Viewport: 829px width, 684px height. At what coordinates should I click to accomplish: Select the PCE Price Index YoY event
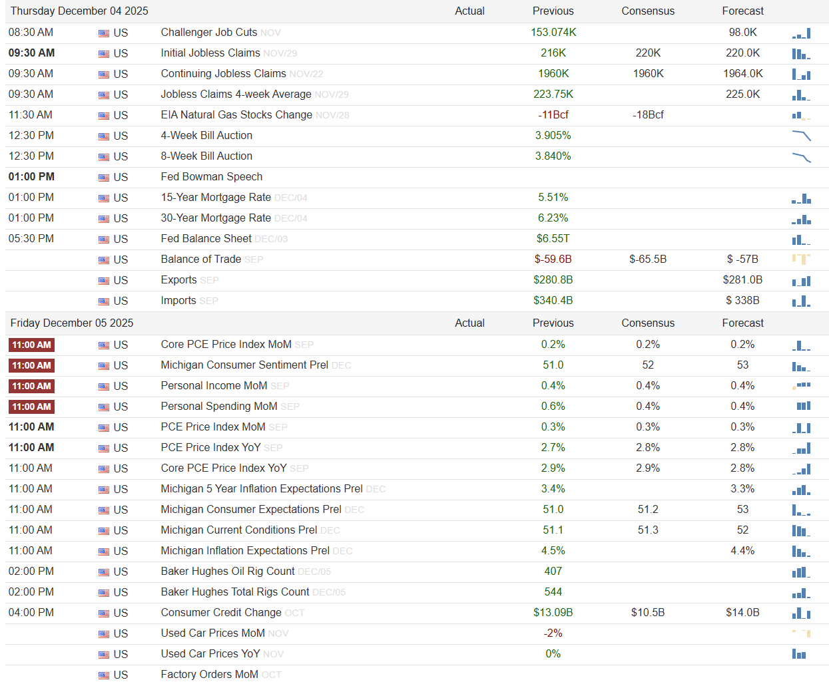point(210,448)
